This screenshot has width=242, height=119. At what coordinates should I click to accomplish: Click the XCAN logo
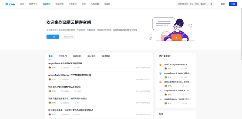tap(10, 4)
